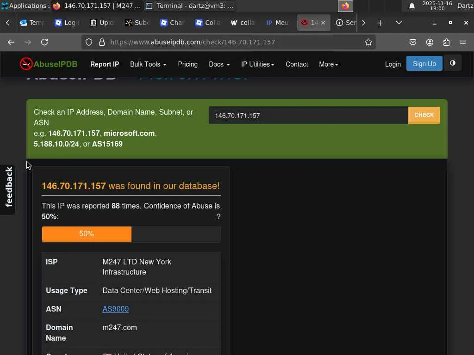
Task: Go back to the previous page
Action: [x=11, y=42]
